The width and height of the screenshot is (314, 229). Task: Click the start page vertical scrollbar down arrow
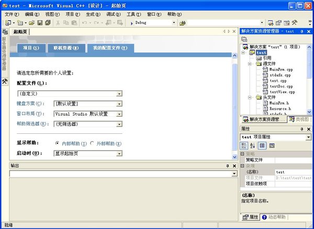234,157
